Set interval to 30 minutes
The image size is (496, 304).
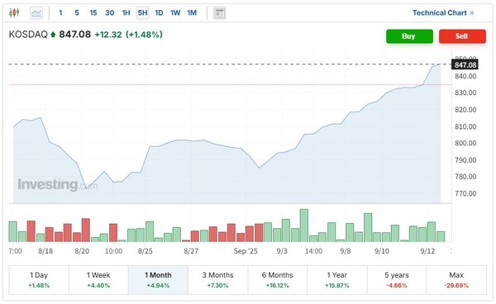point(109,13)
